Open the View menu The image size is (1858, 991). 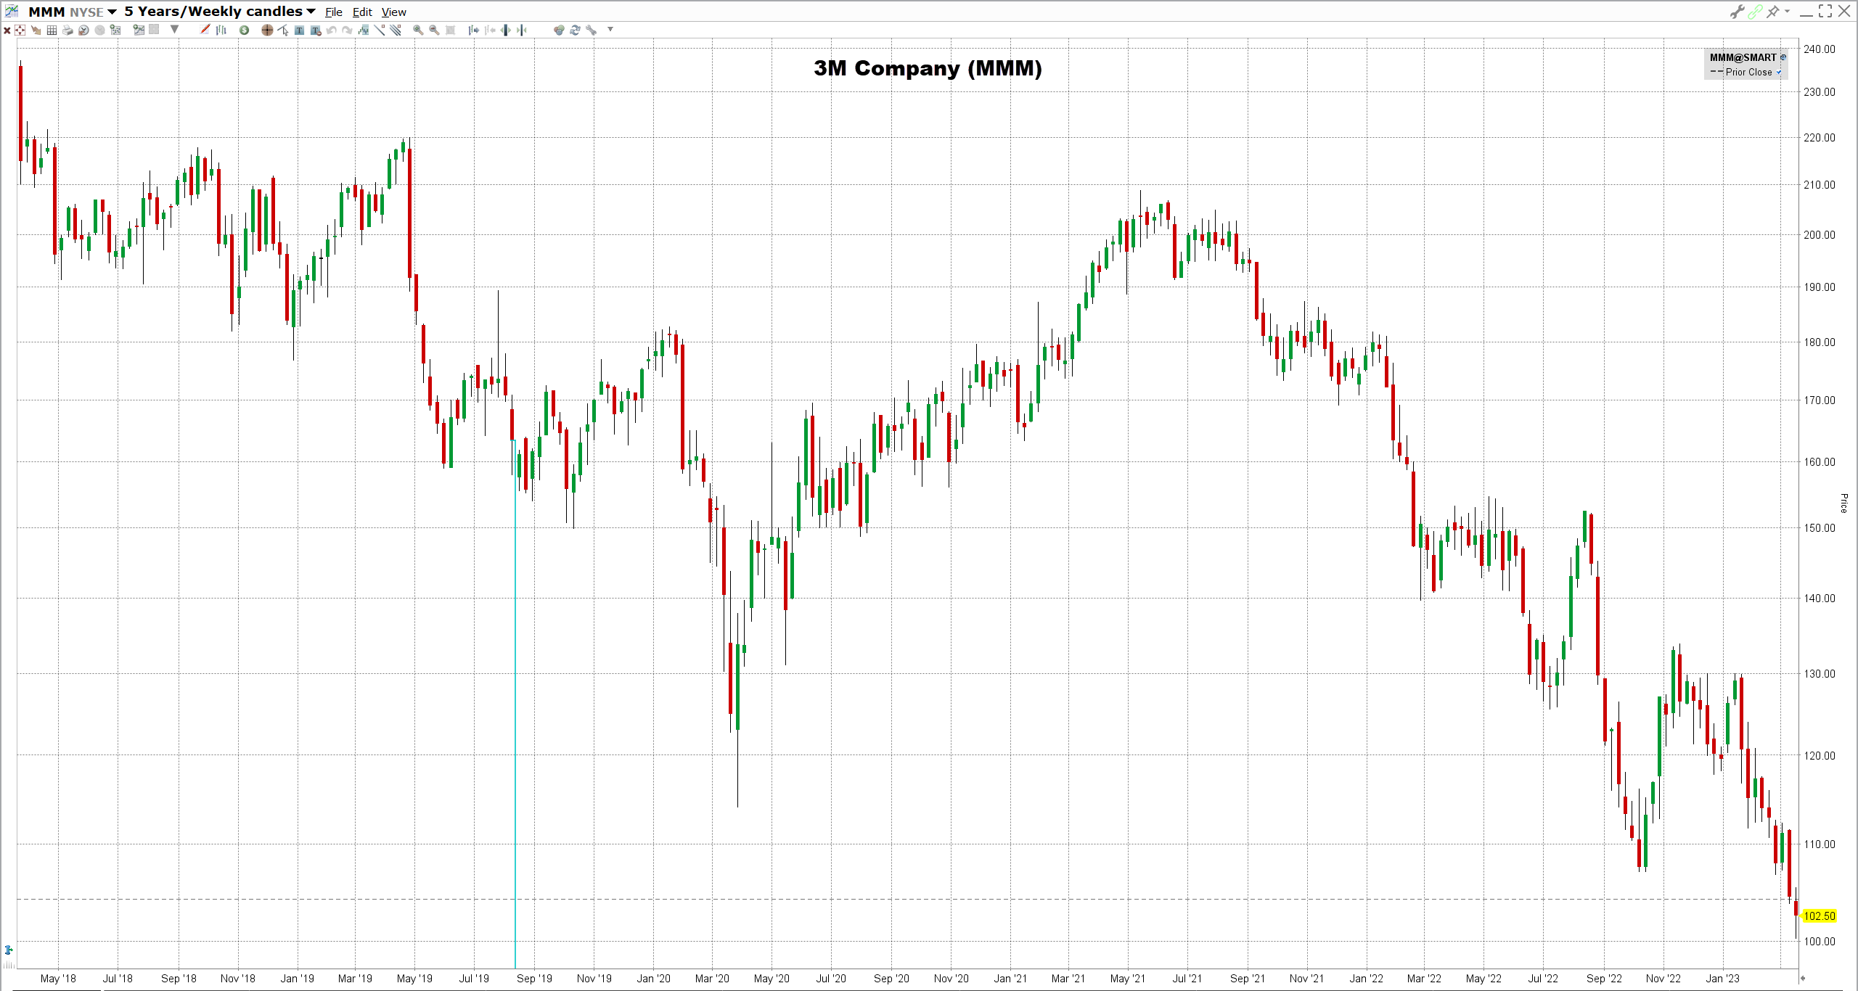pyautogui.click(x=394, y=12)
